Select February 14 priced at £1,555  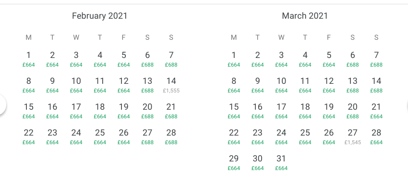171,84
